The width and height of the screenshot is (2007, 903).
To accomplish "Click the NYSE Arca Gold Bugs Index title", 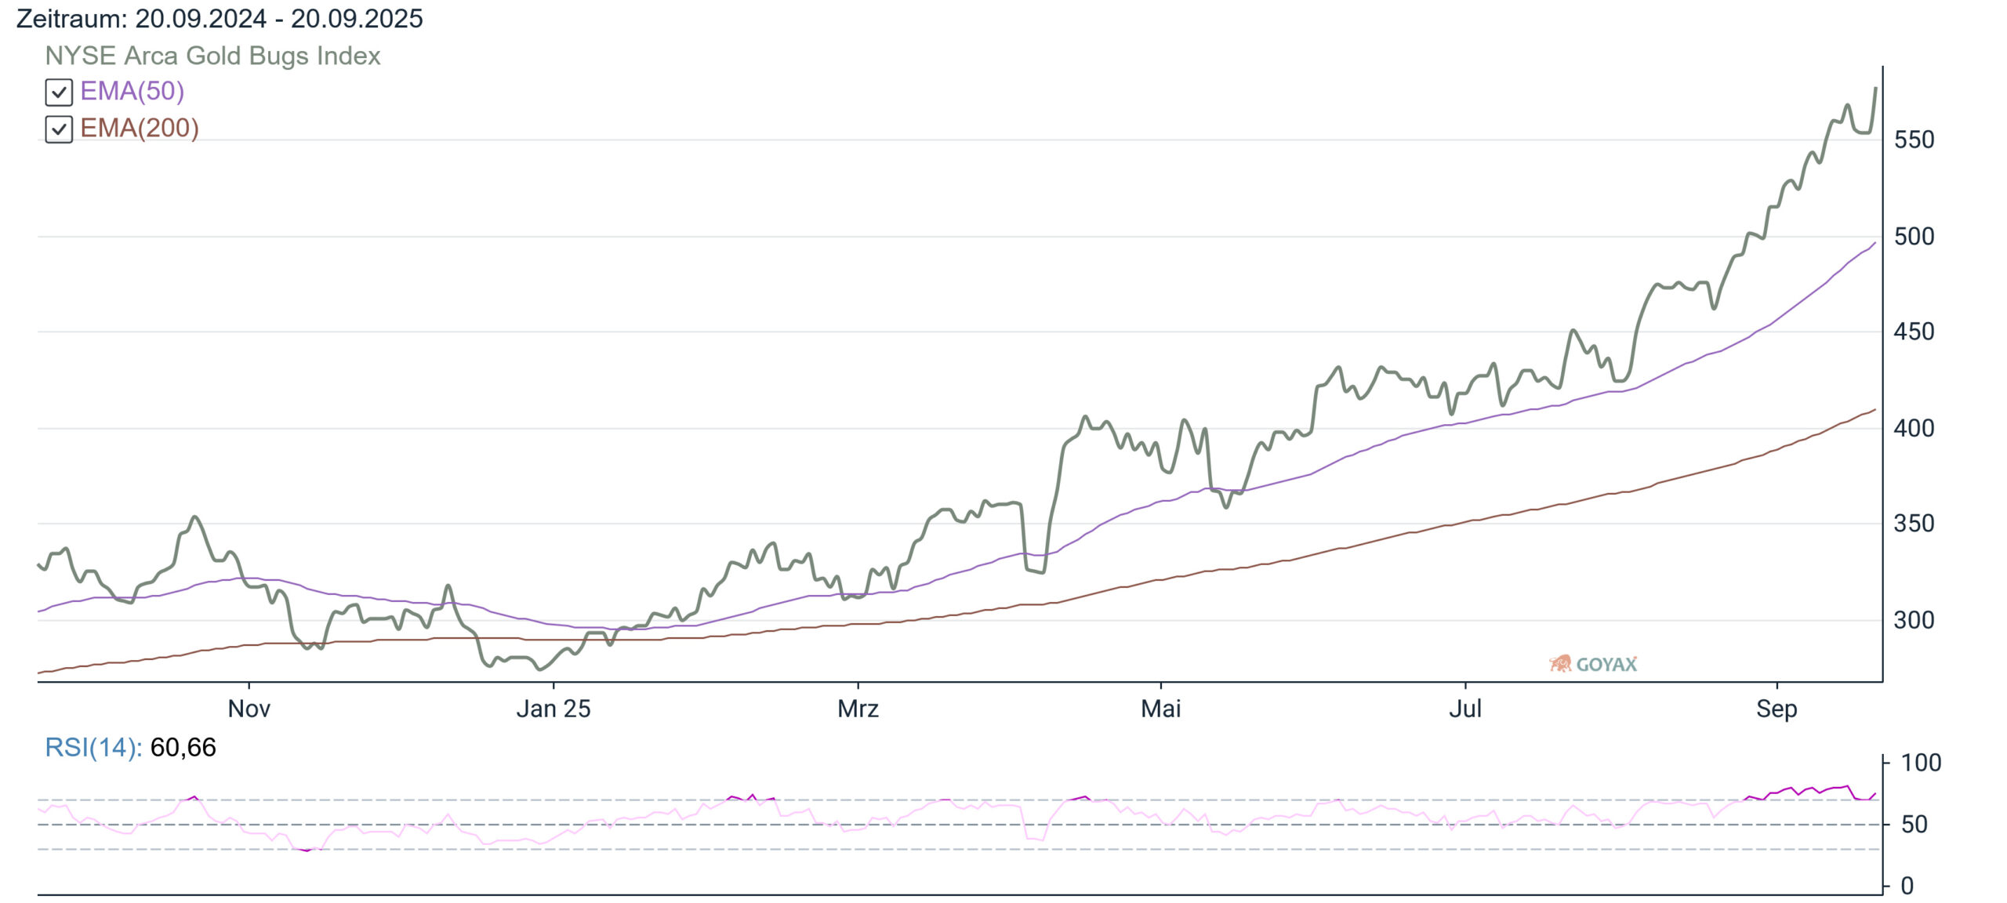I will (x=212, y=56).
